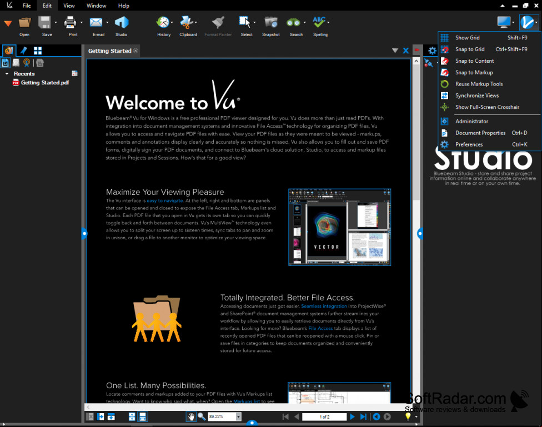Open the Window menu
The image size is (542, 427).
click(x=97, y=6)
